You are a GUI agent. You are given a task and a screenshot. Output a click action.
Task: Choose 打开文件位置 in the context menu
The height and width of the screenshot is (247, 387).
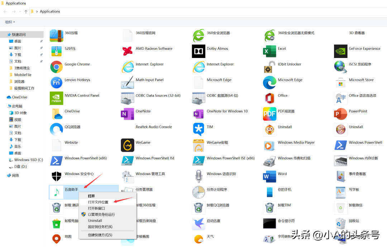[x=98, y=202]
